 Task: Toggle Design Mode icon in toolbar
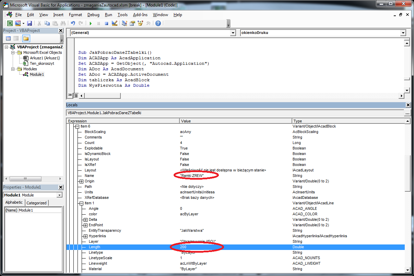(x=115, y=23)
